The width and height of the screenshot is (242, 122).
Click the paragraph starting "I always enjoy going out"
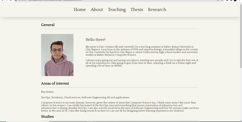click(x=142, y=63)
